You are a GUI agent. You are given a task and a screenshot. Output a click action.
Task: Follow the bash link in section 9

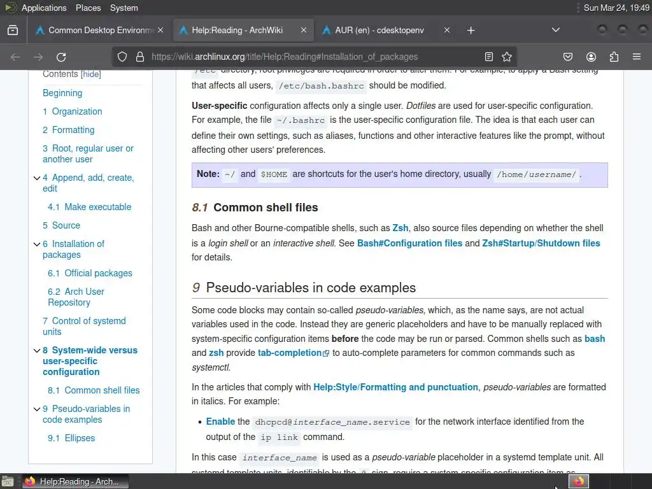(x=595, y=339)
